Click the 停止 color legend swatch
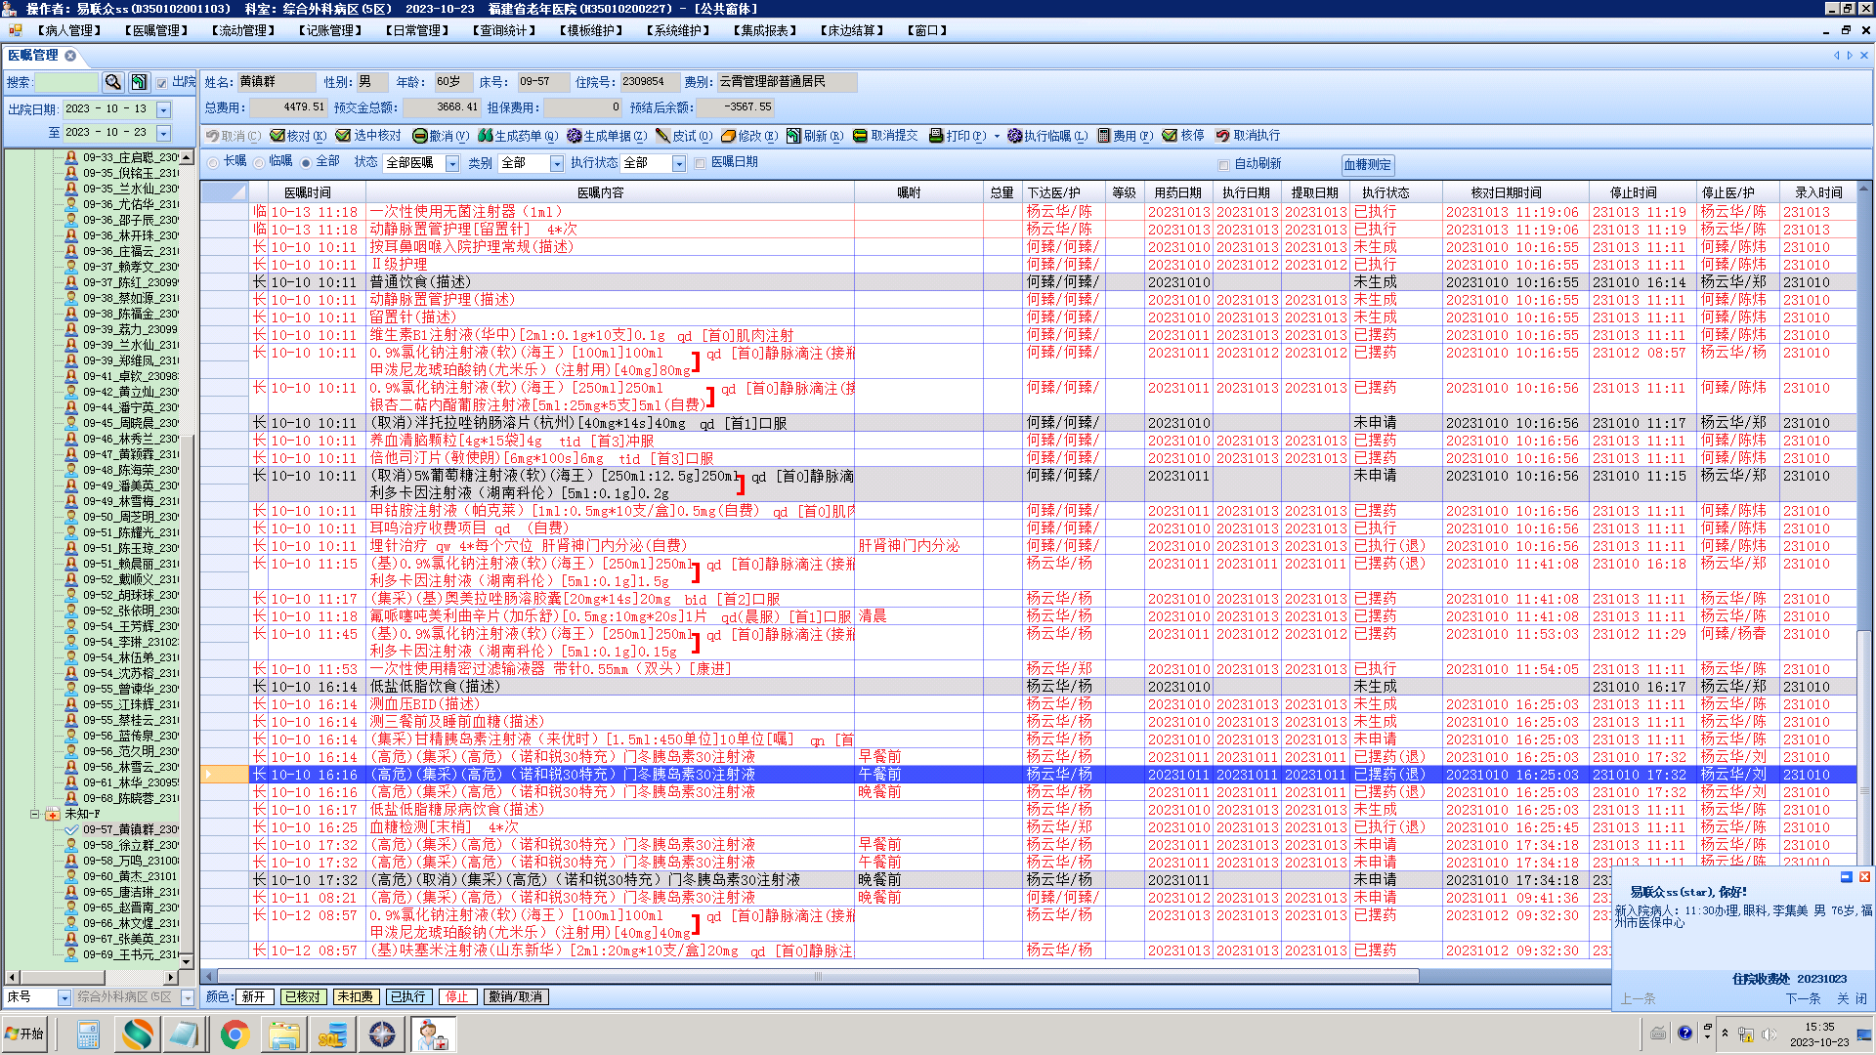1876x1055 pixels. pyautogui.click(x=457, y=996)
